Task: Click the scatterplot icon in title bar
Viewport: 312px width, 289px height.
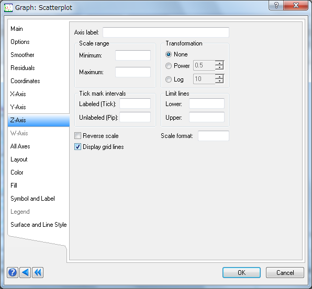Action: (8, 8)
